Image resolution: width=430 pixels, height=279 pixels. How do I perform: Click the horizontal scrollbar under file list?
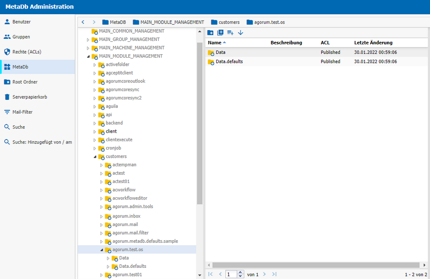click(316, 265)
